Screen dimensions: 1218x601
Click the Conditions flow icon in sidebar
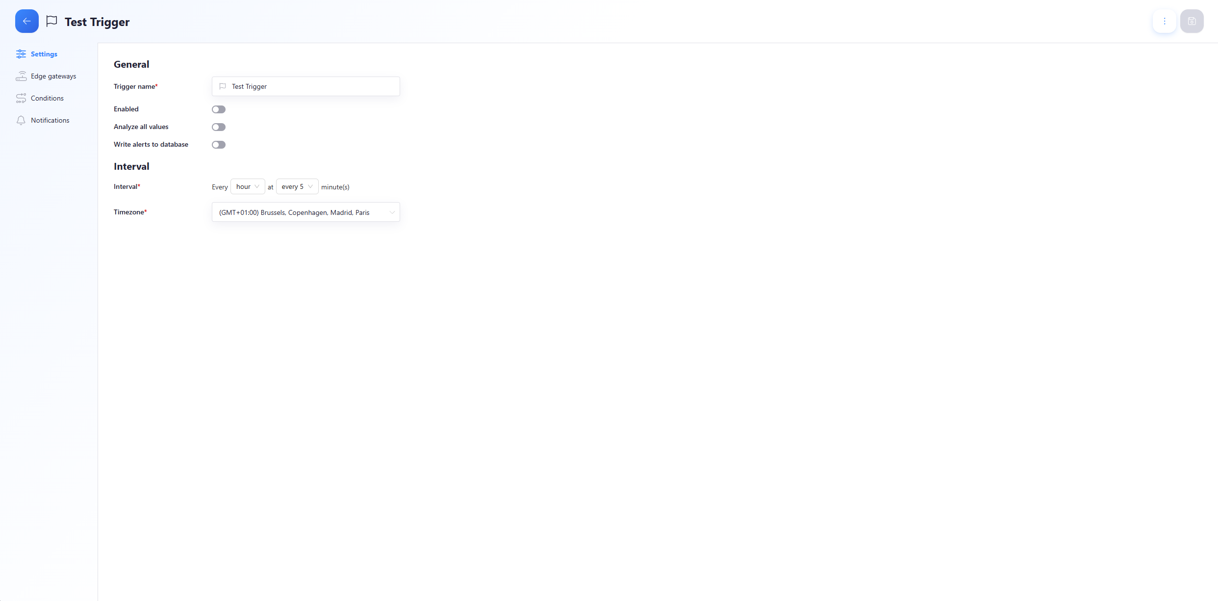[x=21, y=98]
